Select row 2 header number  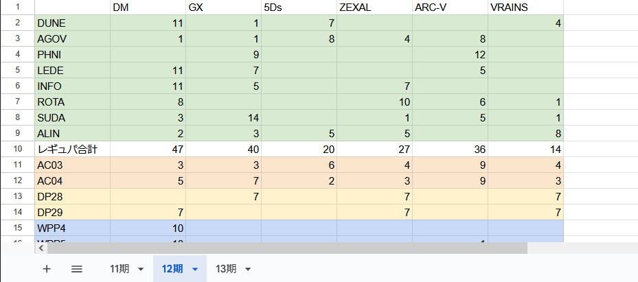click(x=17, y=23)
